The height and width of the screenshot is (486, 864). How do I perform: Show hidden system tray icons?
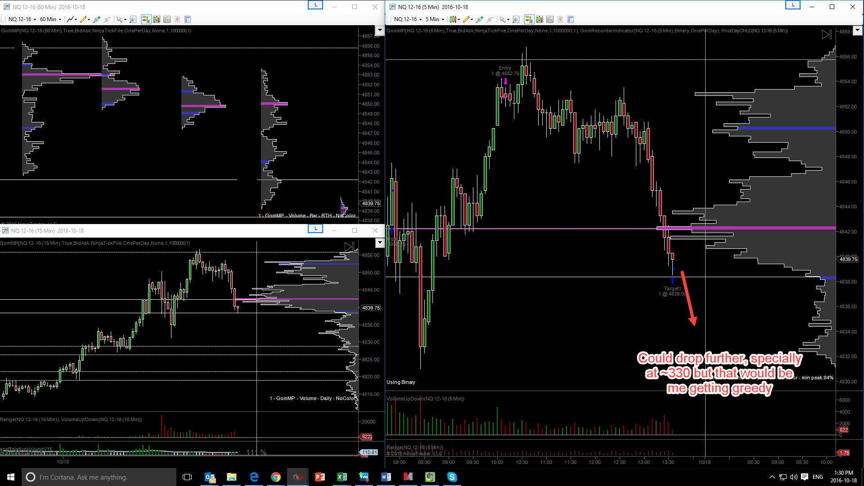coord(772,477)
